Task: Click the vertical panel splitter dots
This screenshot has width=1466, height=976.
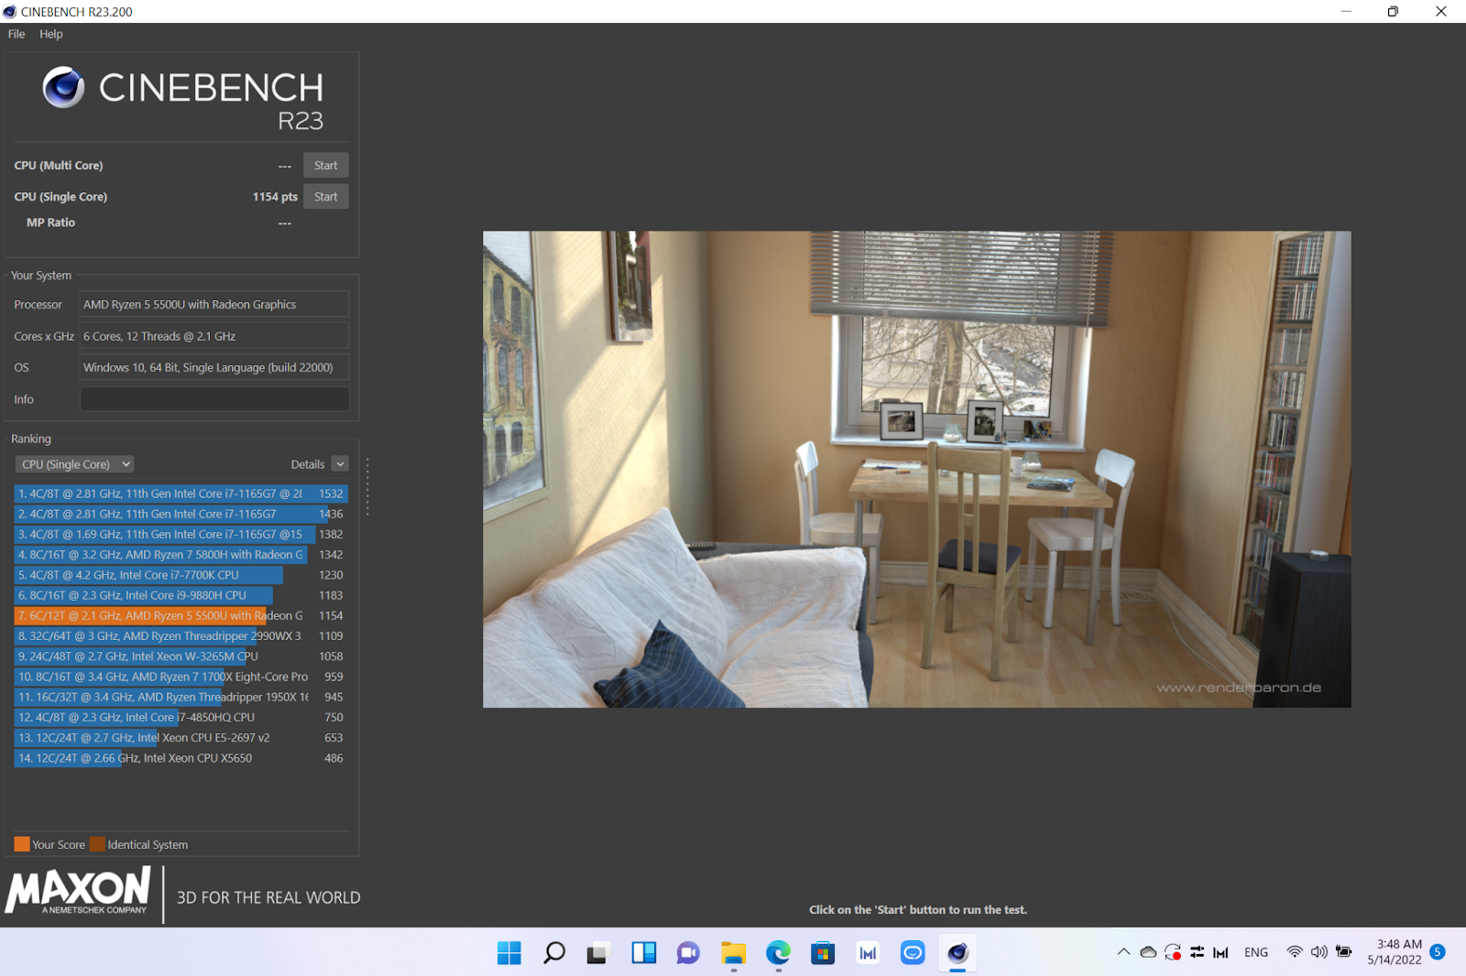Action: coord(367,486)
